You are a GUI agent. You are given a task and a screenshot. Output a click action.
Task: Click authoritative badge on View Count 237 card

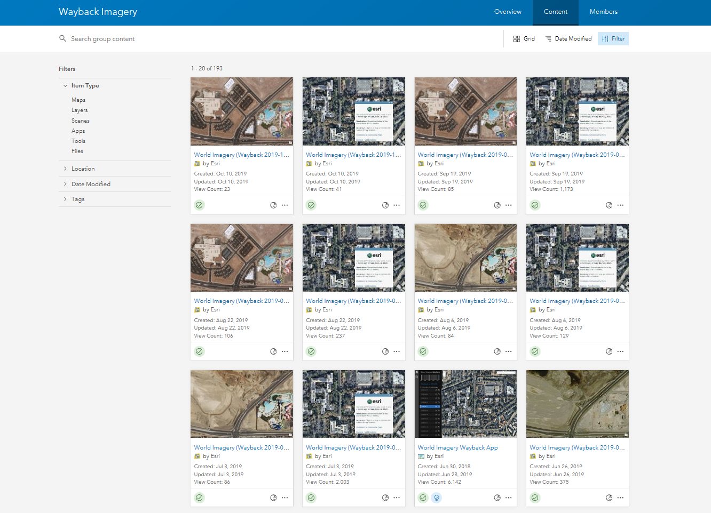coord(311,351)
